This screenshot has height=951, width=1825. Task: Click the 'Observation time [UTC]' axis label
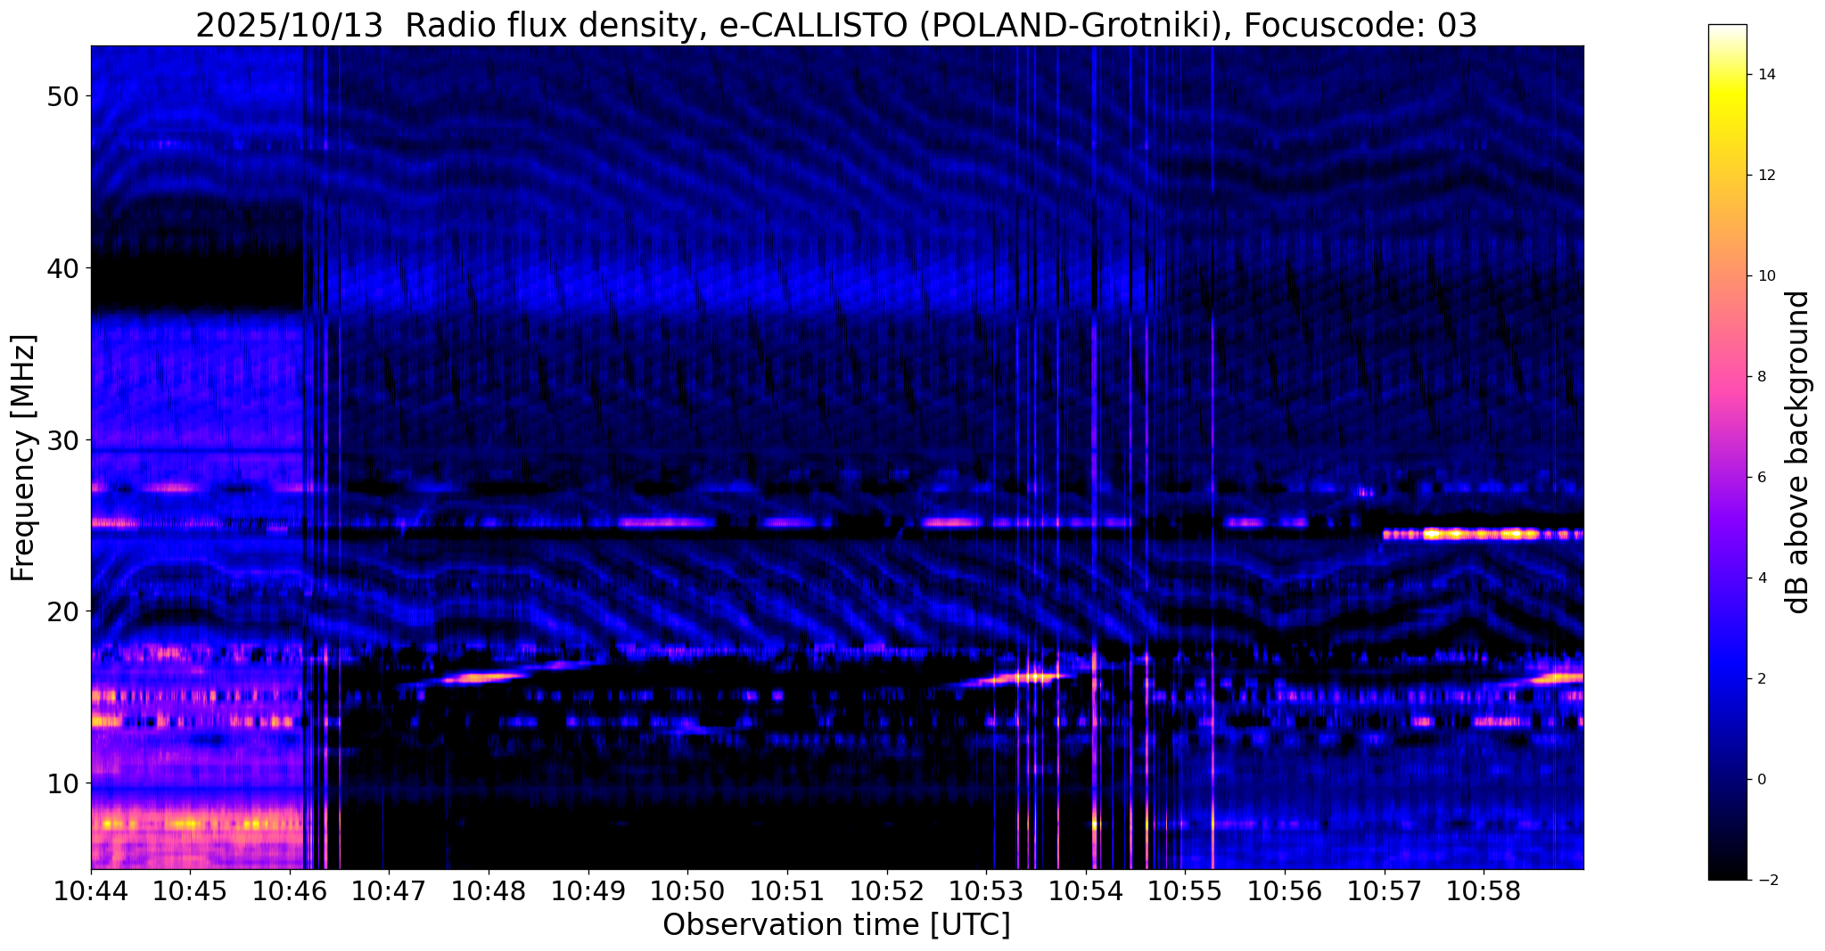836,925
